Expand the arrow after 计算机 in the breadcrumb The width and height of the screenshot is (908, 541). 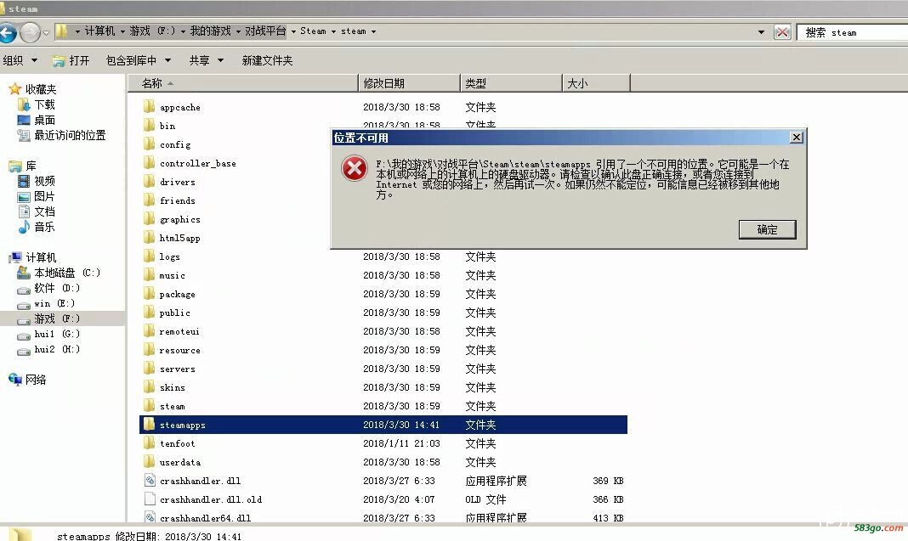coord(122,31)
